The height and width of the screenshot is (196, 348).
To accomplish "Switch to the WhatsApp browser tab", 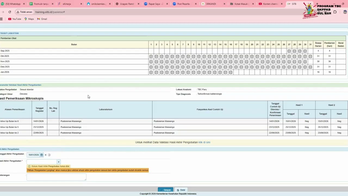I will (x=13, y=4).
